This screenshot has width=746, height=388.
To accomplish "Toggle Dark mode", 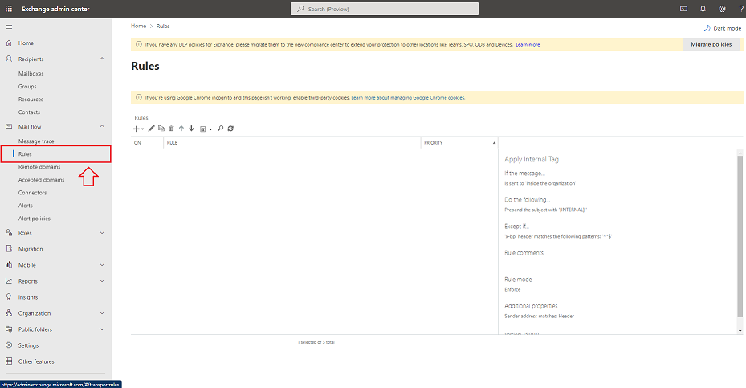I will [723, 28].
